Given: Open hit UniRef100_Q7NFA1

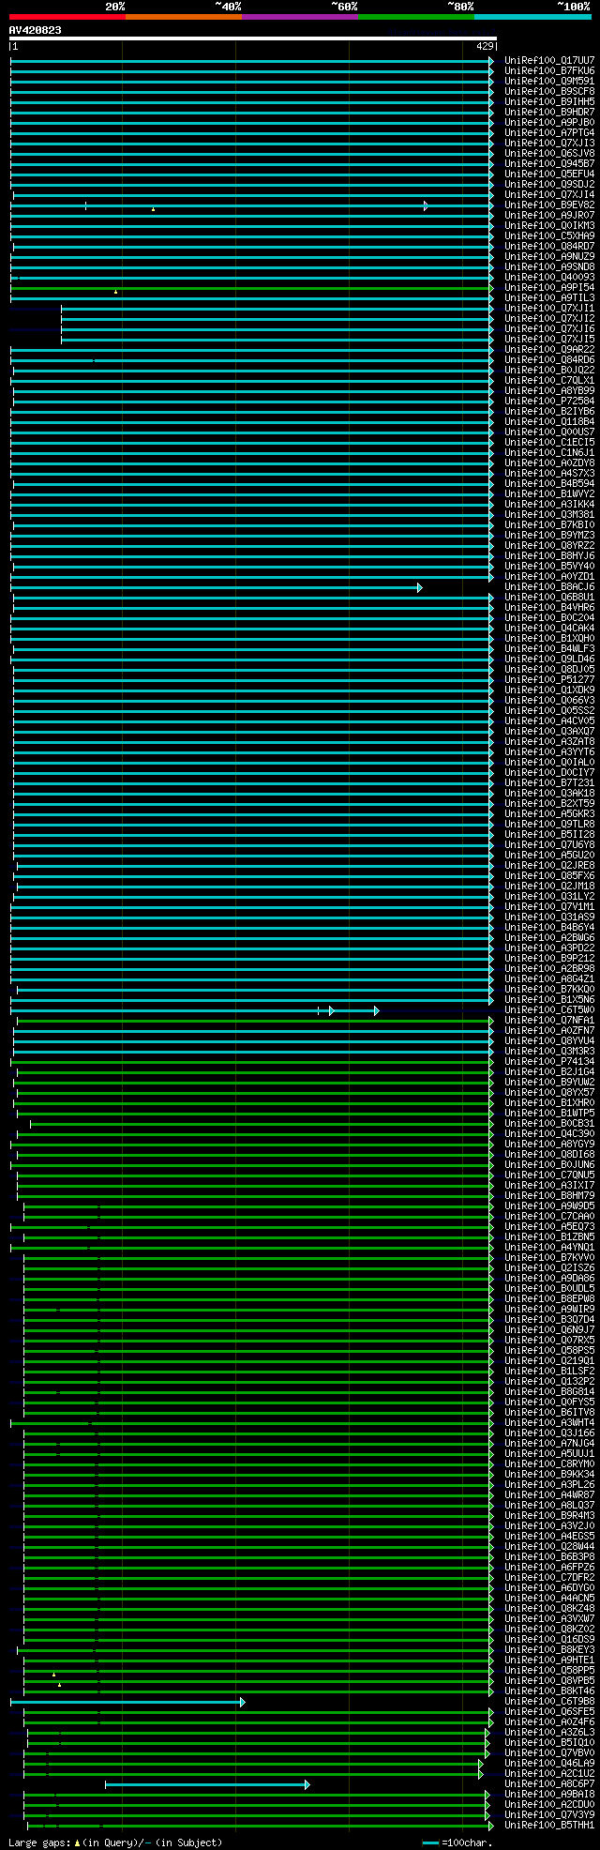Looking at the screenshot, I should (549, 1021).
